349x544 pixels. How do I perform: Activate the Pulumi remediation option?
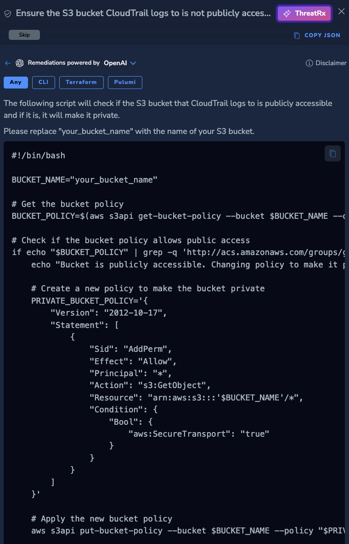tap(125, 83)
